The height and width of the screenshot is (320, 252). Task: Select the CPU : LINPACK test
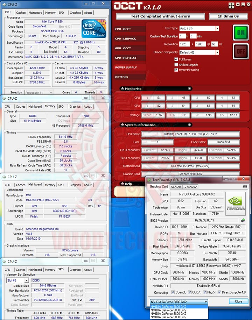click(130, 38)
